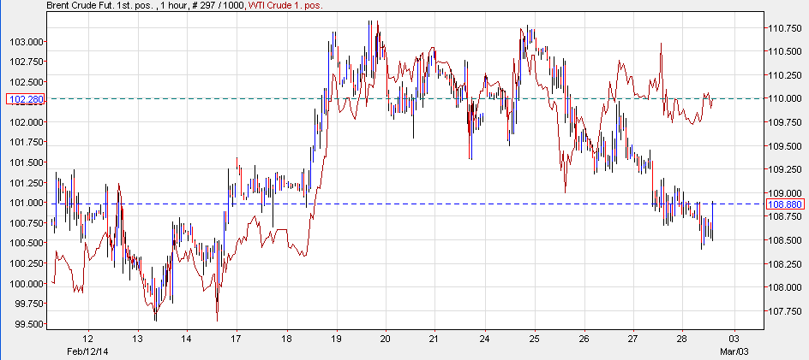Click the 110.000 right axis label
The width and height of the screenshot is (809, 360).
point(784,99)
